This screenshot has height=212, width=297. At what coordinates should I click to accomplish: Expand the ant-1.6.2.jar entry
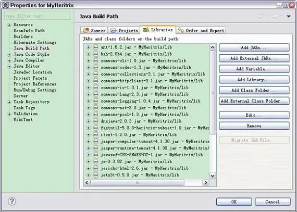(88, 47)
